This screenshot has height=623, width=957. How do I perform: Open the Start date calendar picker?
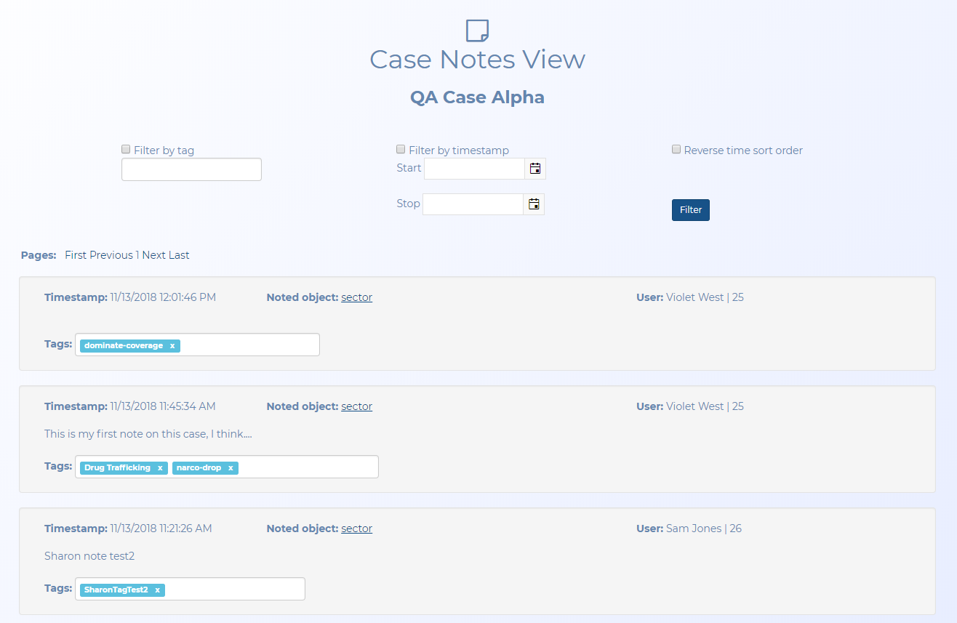point(535,169)
